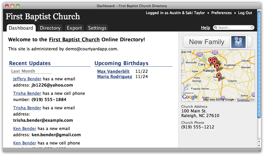Click the New Family people icon

238,42
